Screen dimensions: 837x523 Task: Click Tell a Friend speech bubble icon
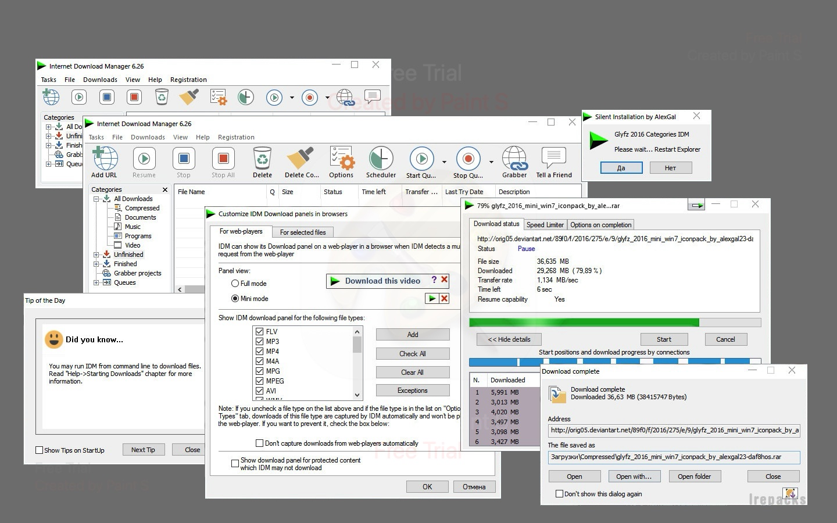coord(553,157)
